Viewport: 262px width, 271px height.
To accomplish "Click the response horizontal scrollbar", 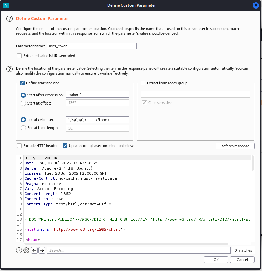I will click(126, 244).
